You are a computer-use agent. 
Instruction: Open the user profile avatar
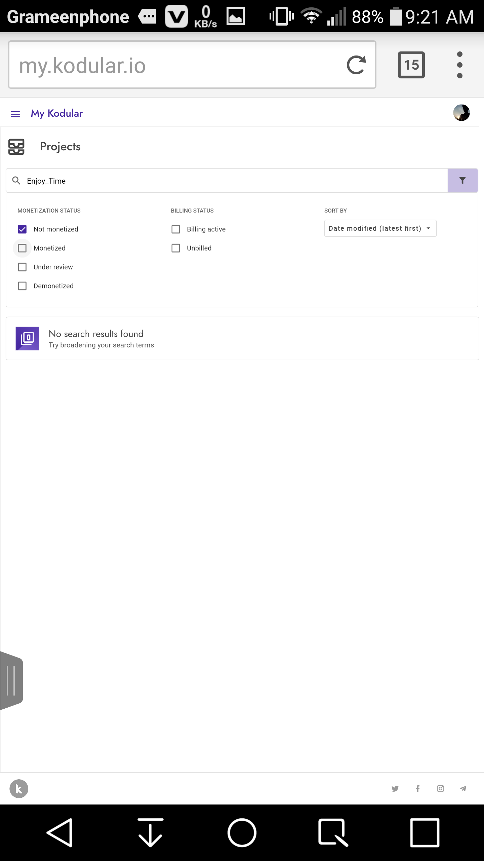[461, 113]
